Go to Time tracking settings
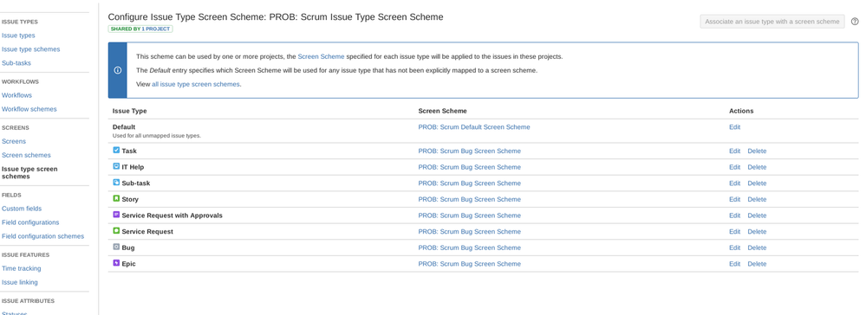The width and height of the screenshot is (866, 315). [x=22, y=268]
